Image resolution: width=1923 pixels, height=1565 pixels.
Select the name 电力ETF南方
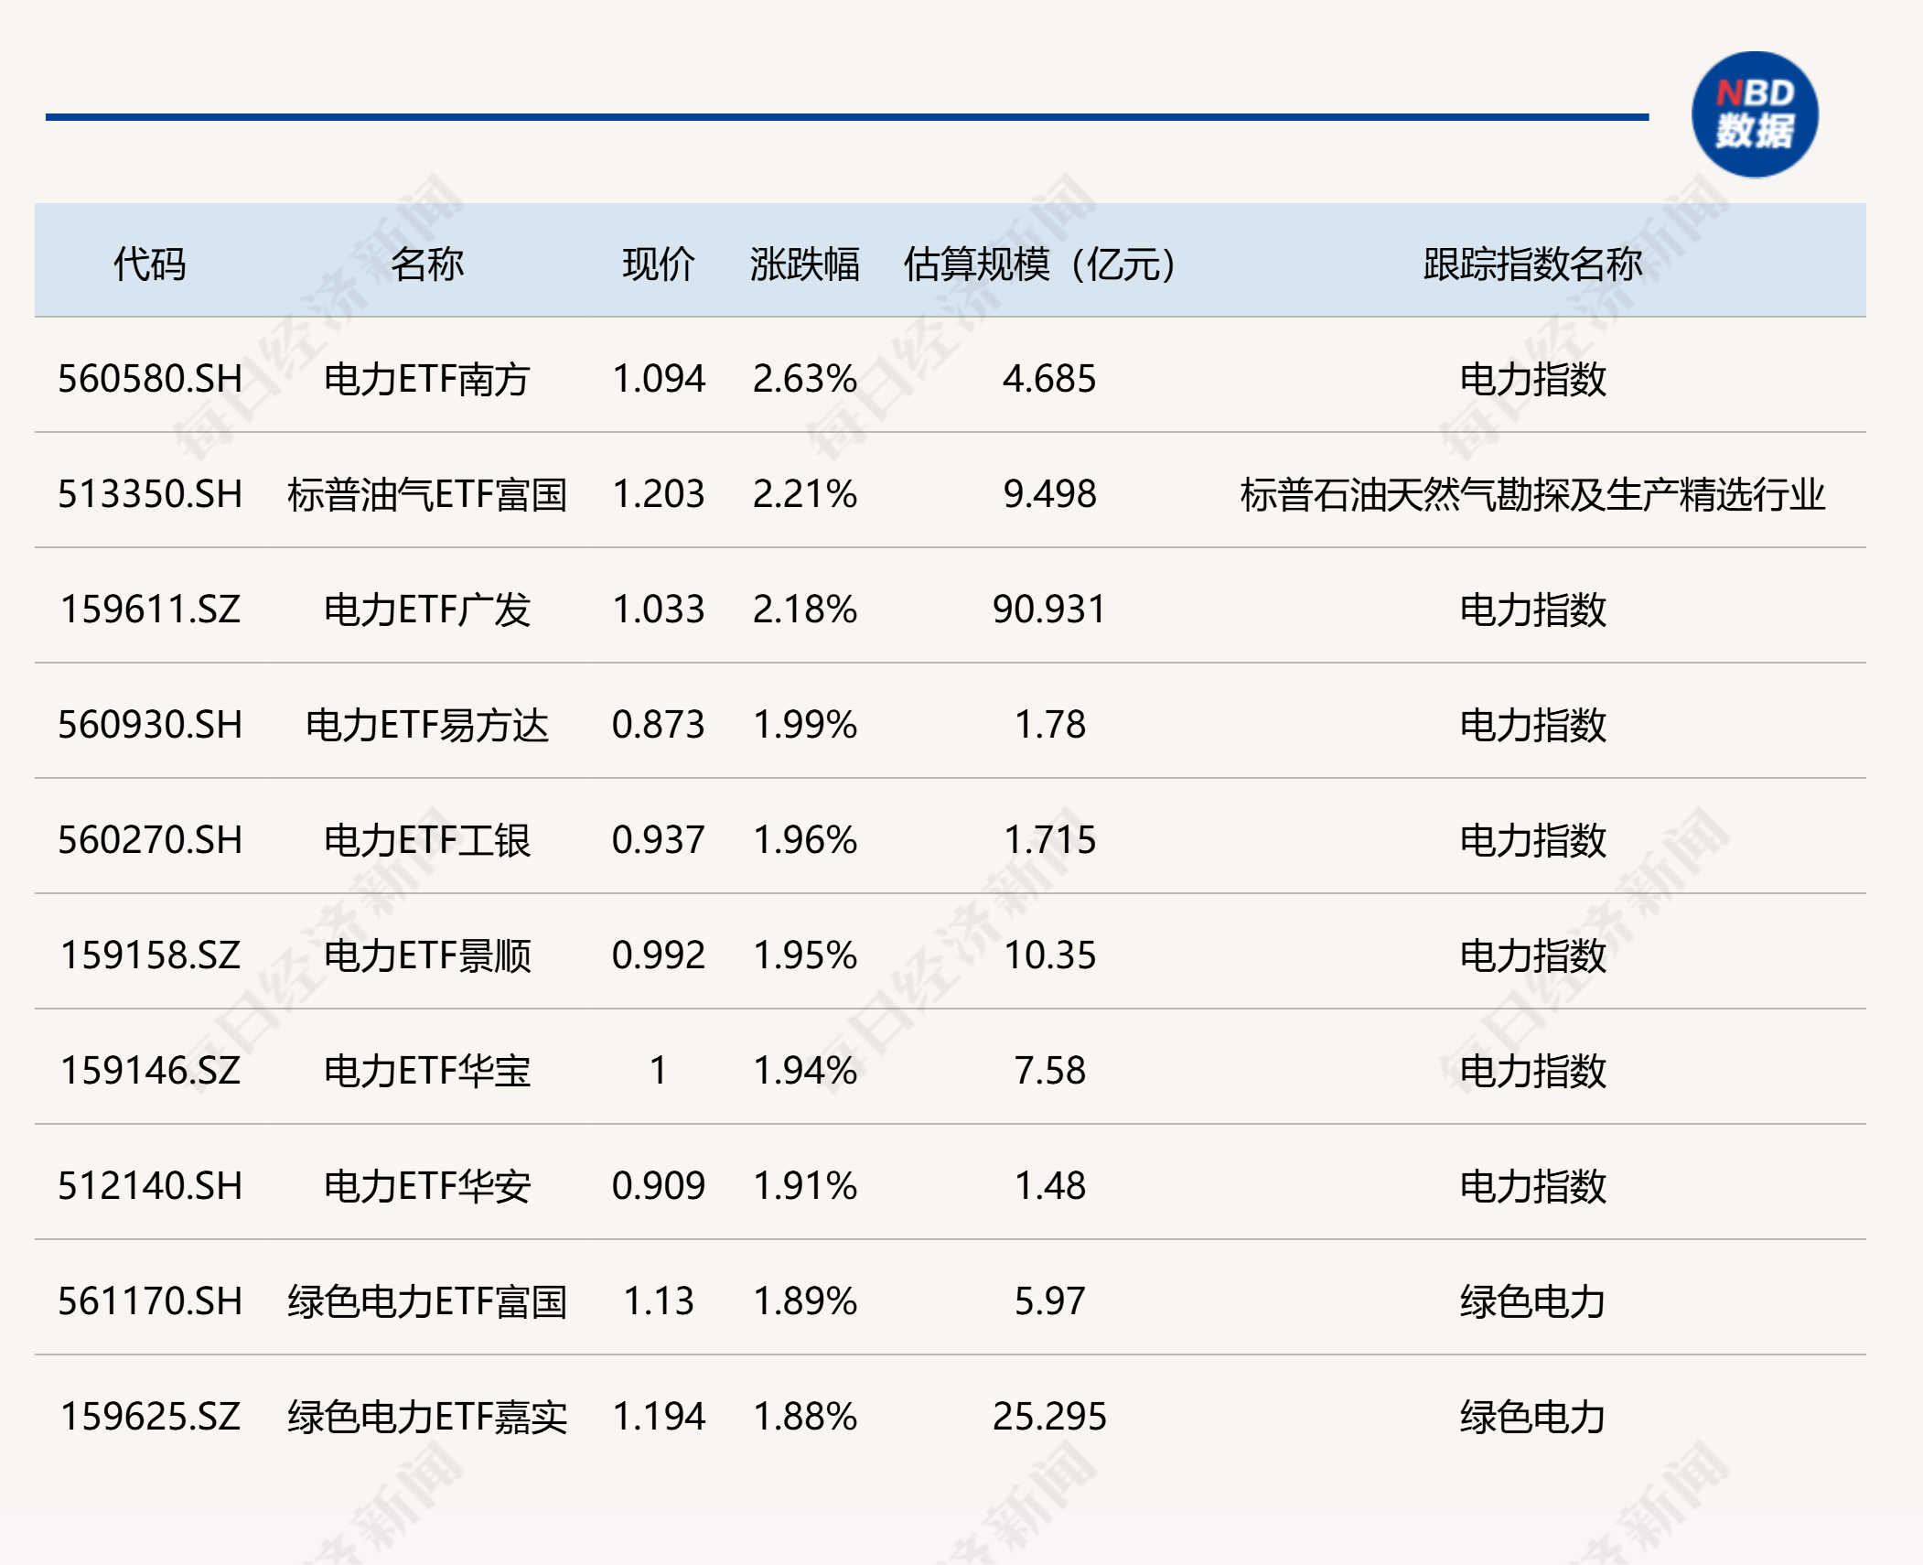[427, 379]
